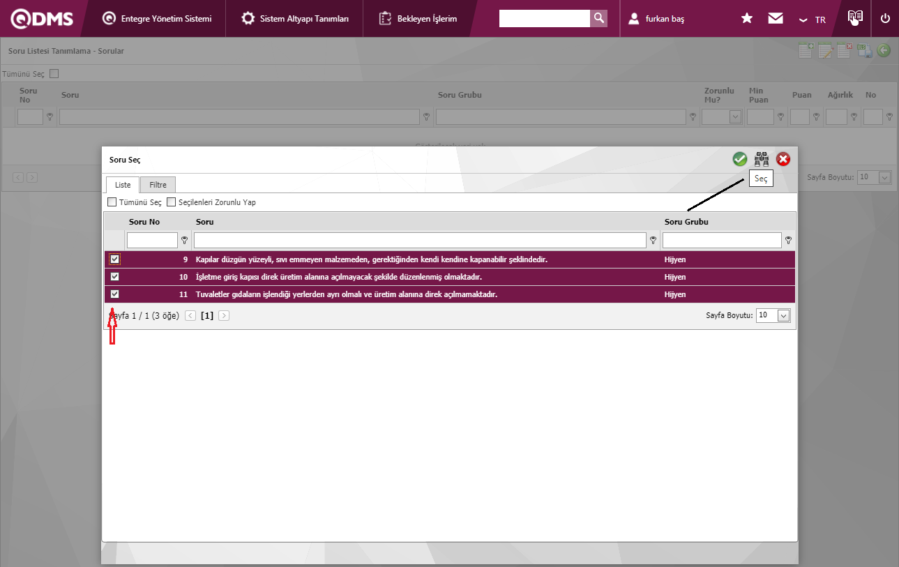
Task: Click the QDMS logo
Action: [42, 19]
